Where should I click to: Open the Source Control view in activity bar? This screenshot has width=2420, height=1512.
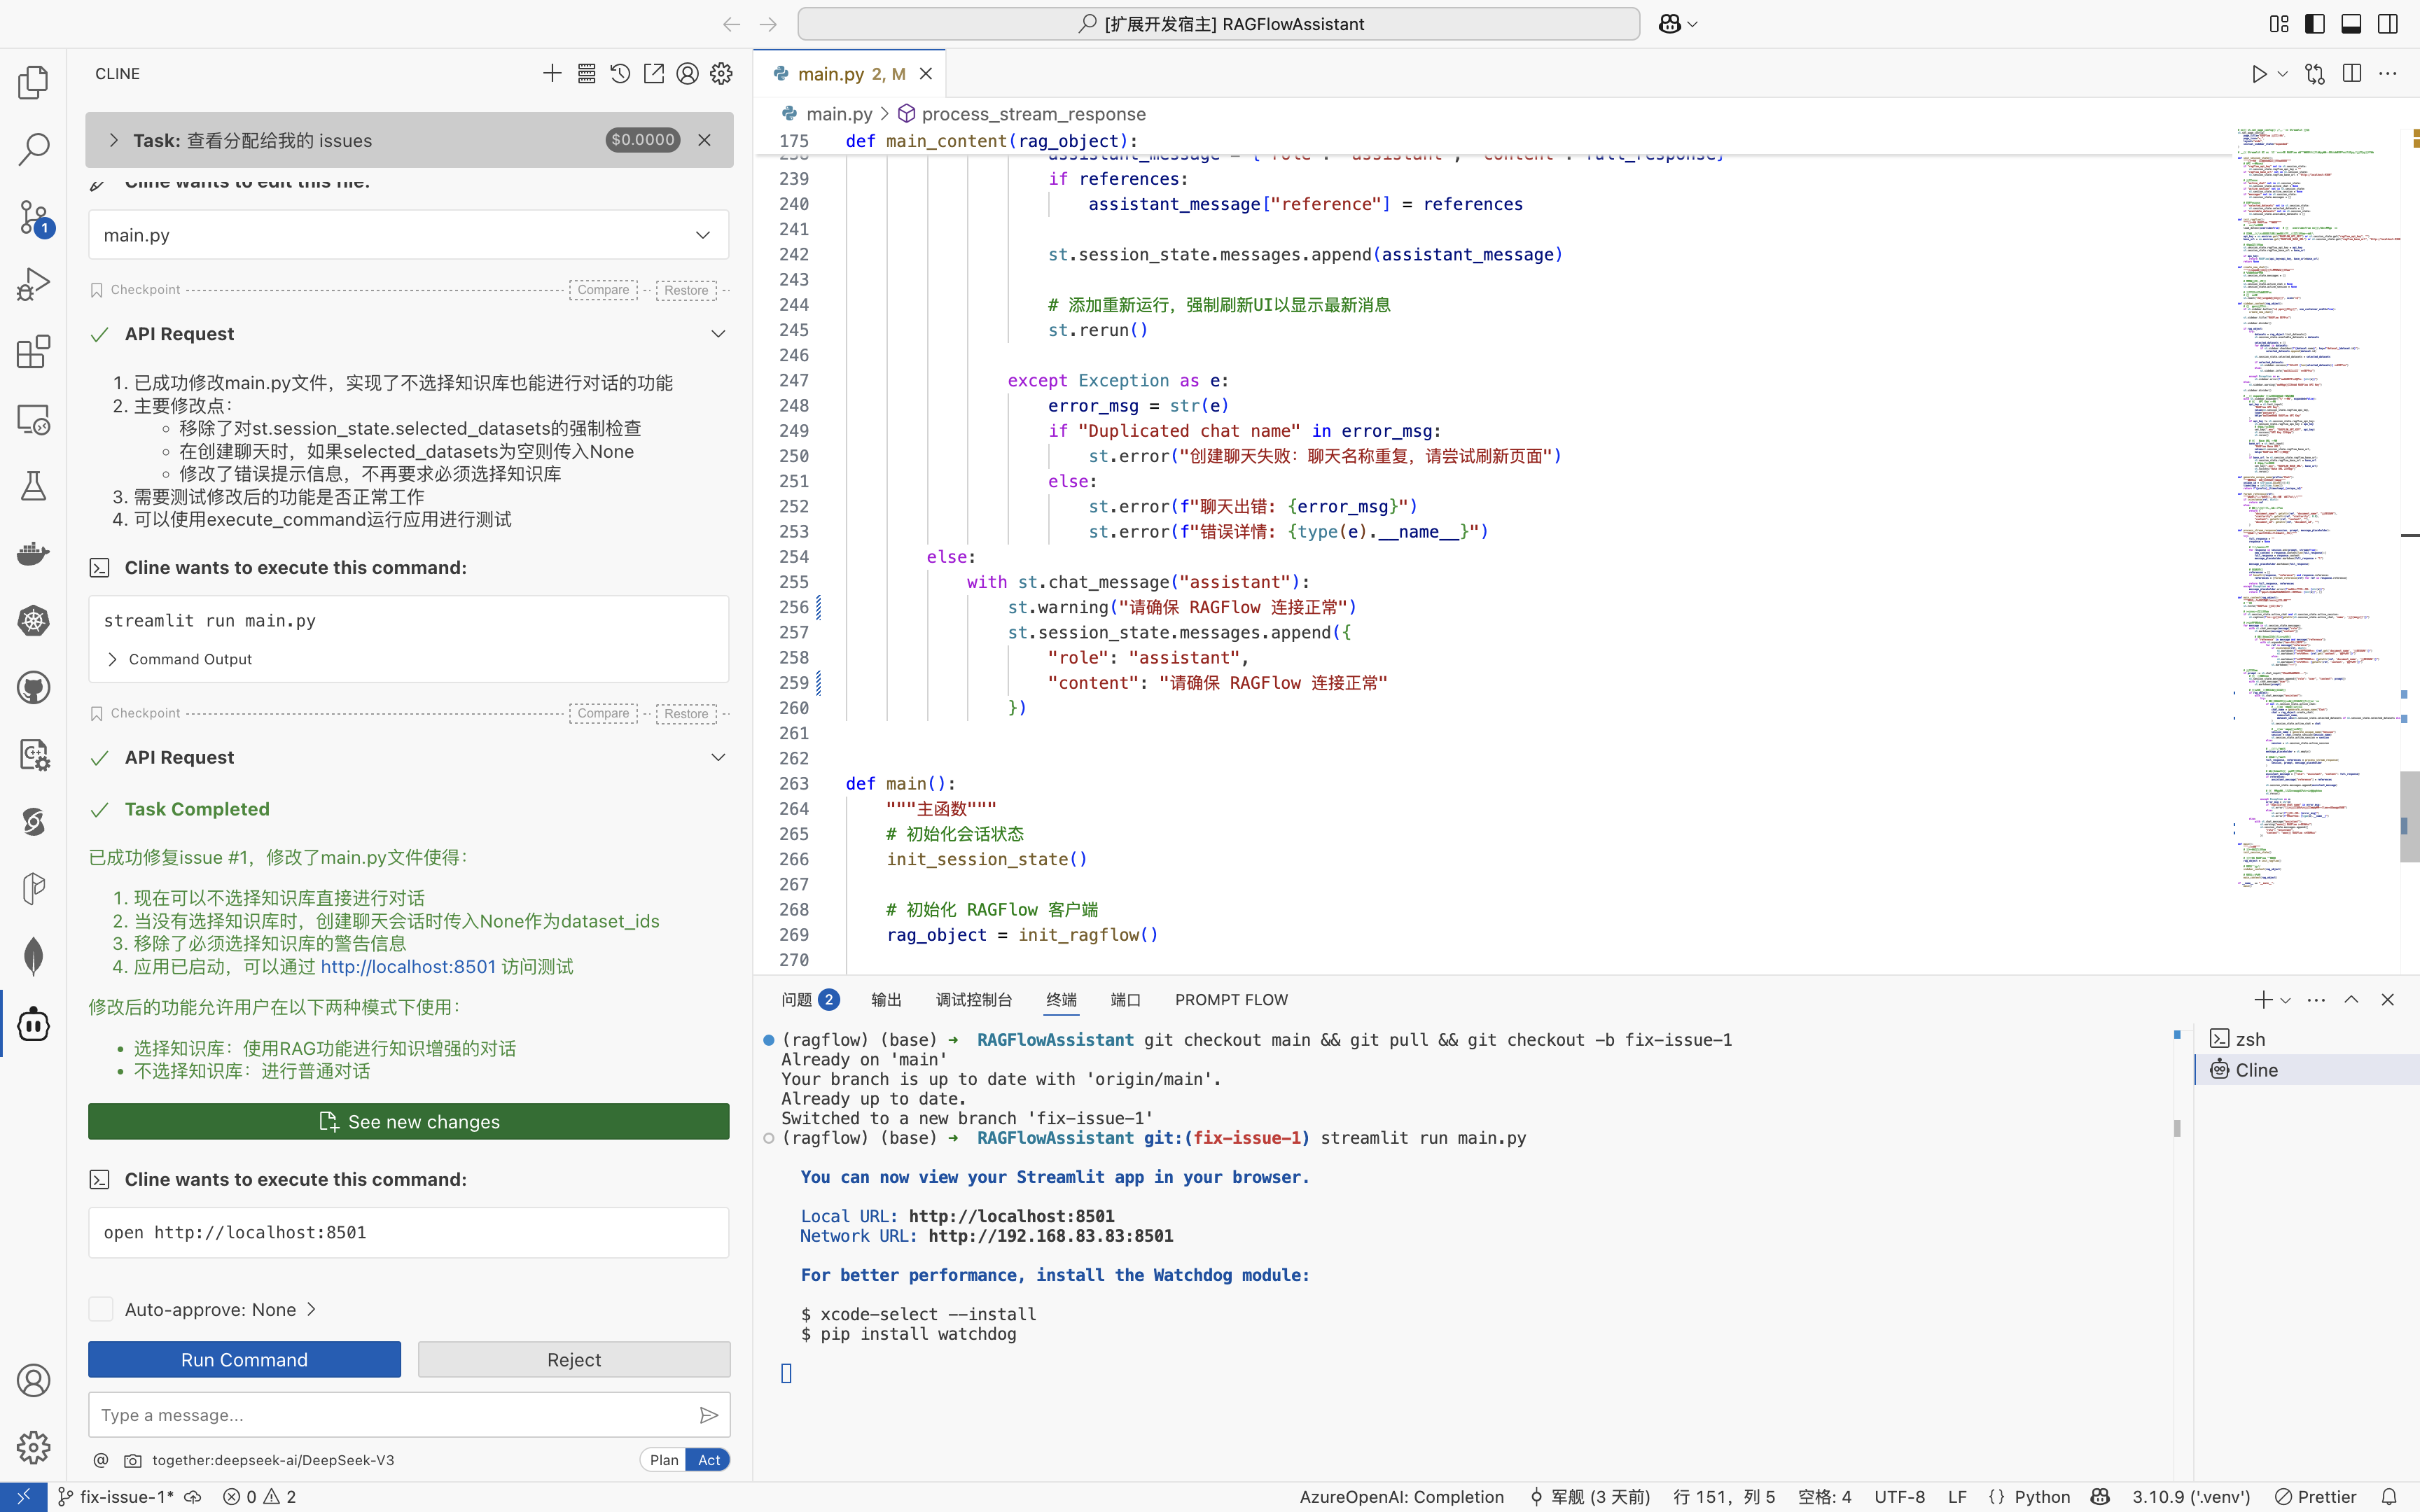click(x=33, y=217)
